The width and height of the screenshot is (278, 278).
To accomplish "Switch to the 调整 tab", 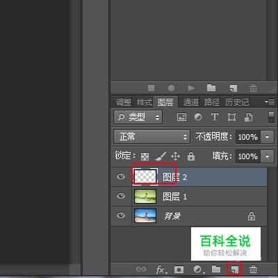I will (x=124, y=102).
